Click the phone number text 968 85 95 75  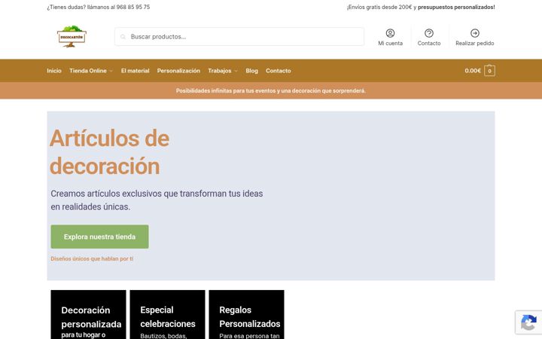click(x=133, y=7)
